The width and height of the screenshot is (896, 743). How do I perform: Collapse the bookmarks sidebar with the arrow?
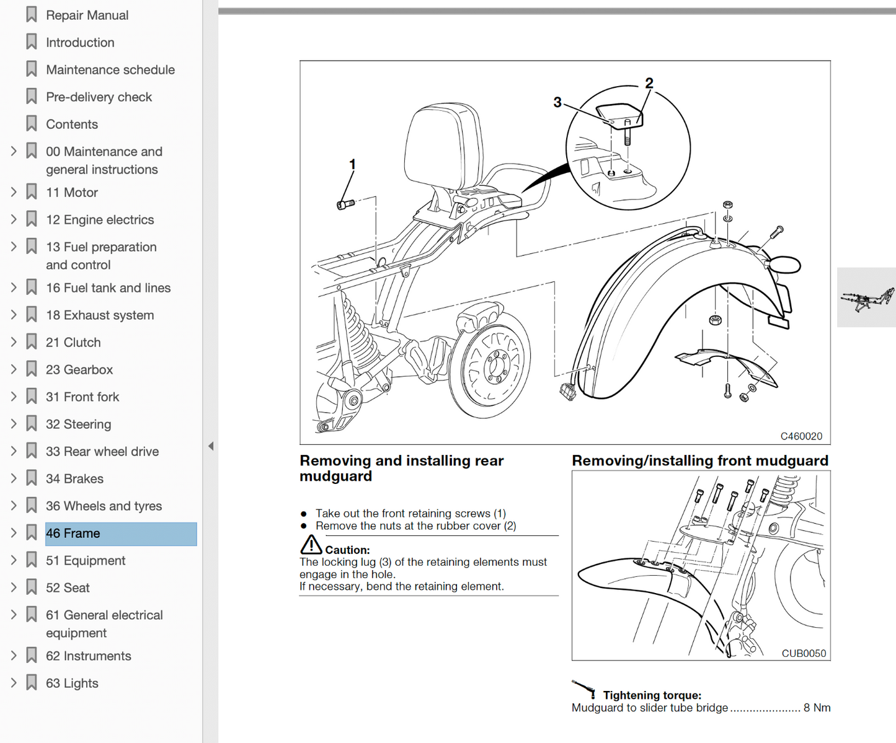pyautogui.click(x=211, y=446)
